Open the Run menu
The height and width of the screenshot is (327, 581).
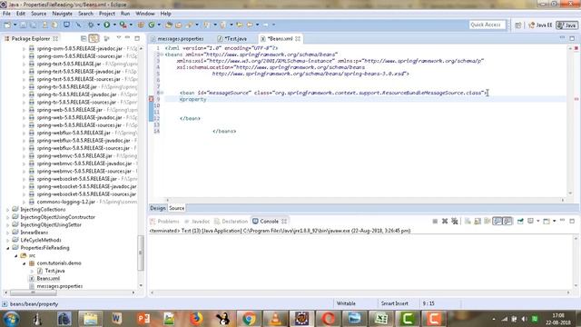[125, 14]
